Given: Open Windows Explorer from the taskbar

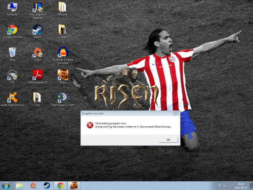Looking at the screenshot, I should pyautogui.click(x=20, y=186).
